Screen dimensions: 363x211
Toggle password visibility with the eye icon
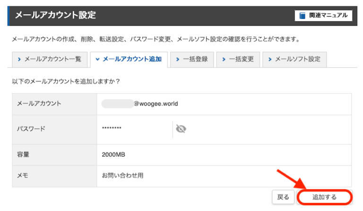pos(181,129)
